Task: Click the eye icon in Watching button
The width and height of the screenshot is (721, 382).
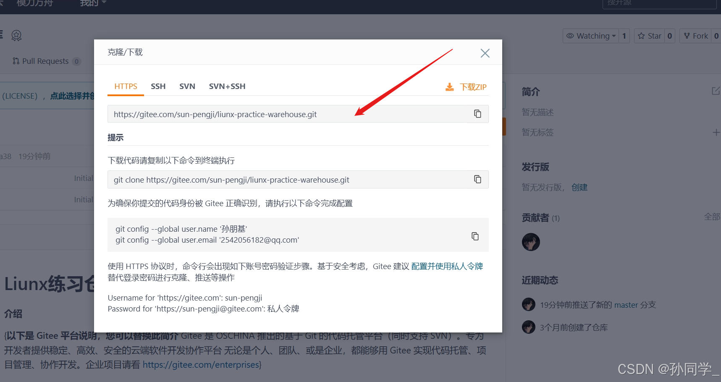Action: (x=570, y=36)
